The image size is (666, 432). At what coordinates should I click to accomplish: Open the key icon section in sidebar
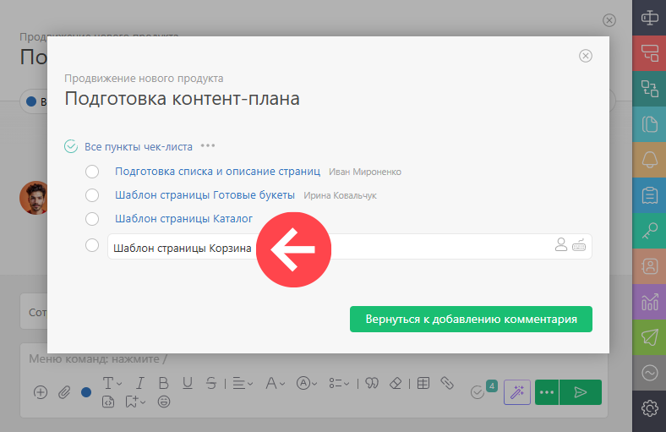pyautogui.click(x=649, y=231)
